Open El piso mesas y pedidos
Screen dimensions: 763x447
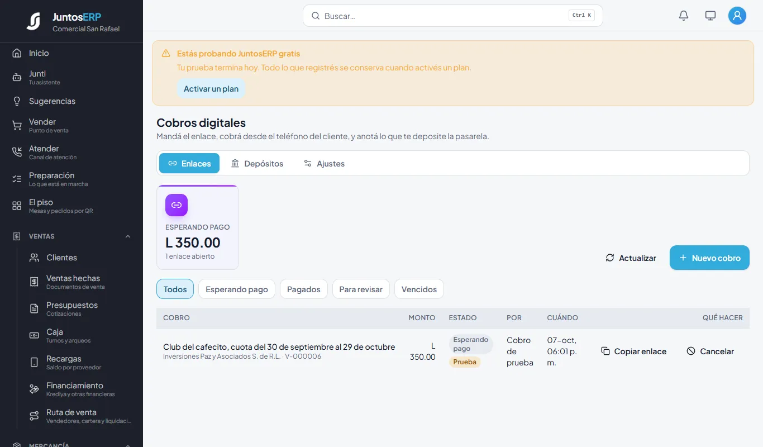71,206
